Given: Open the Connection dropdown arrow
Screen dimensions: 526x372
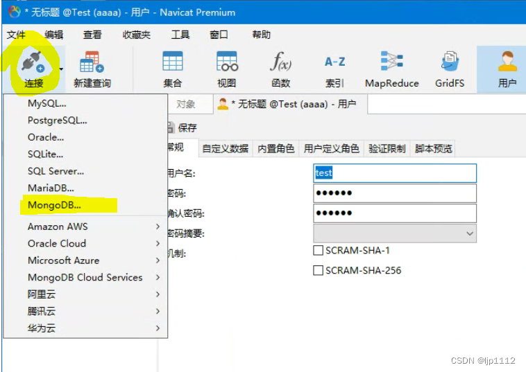Looking at the screenshot, I should click(61, 69).
